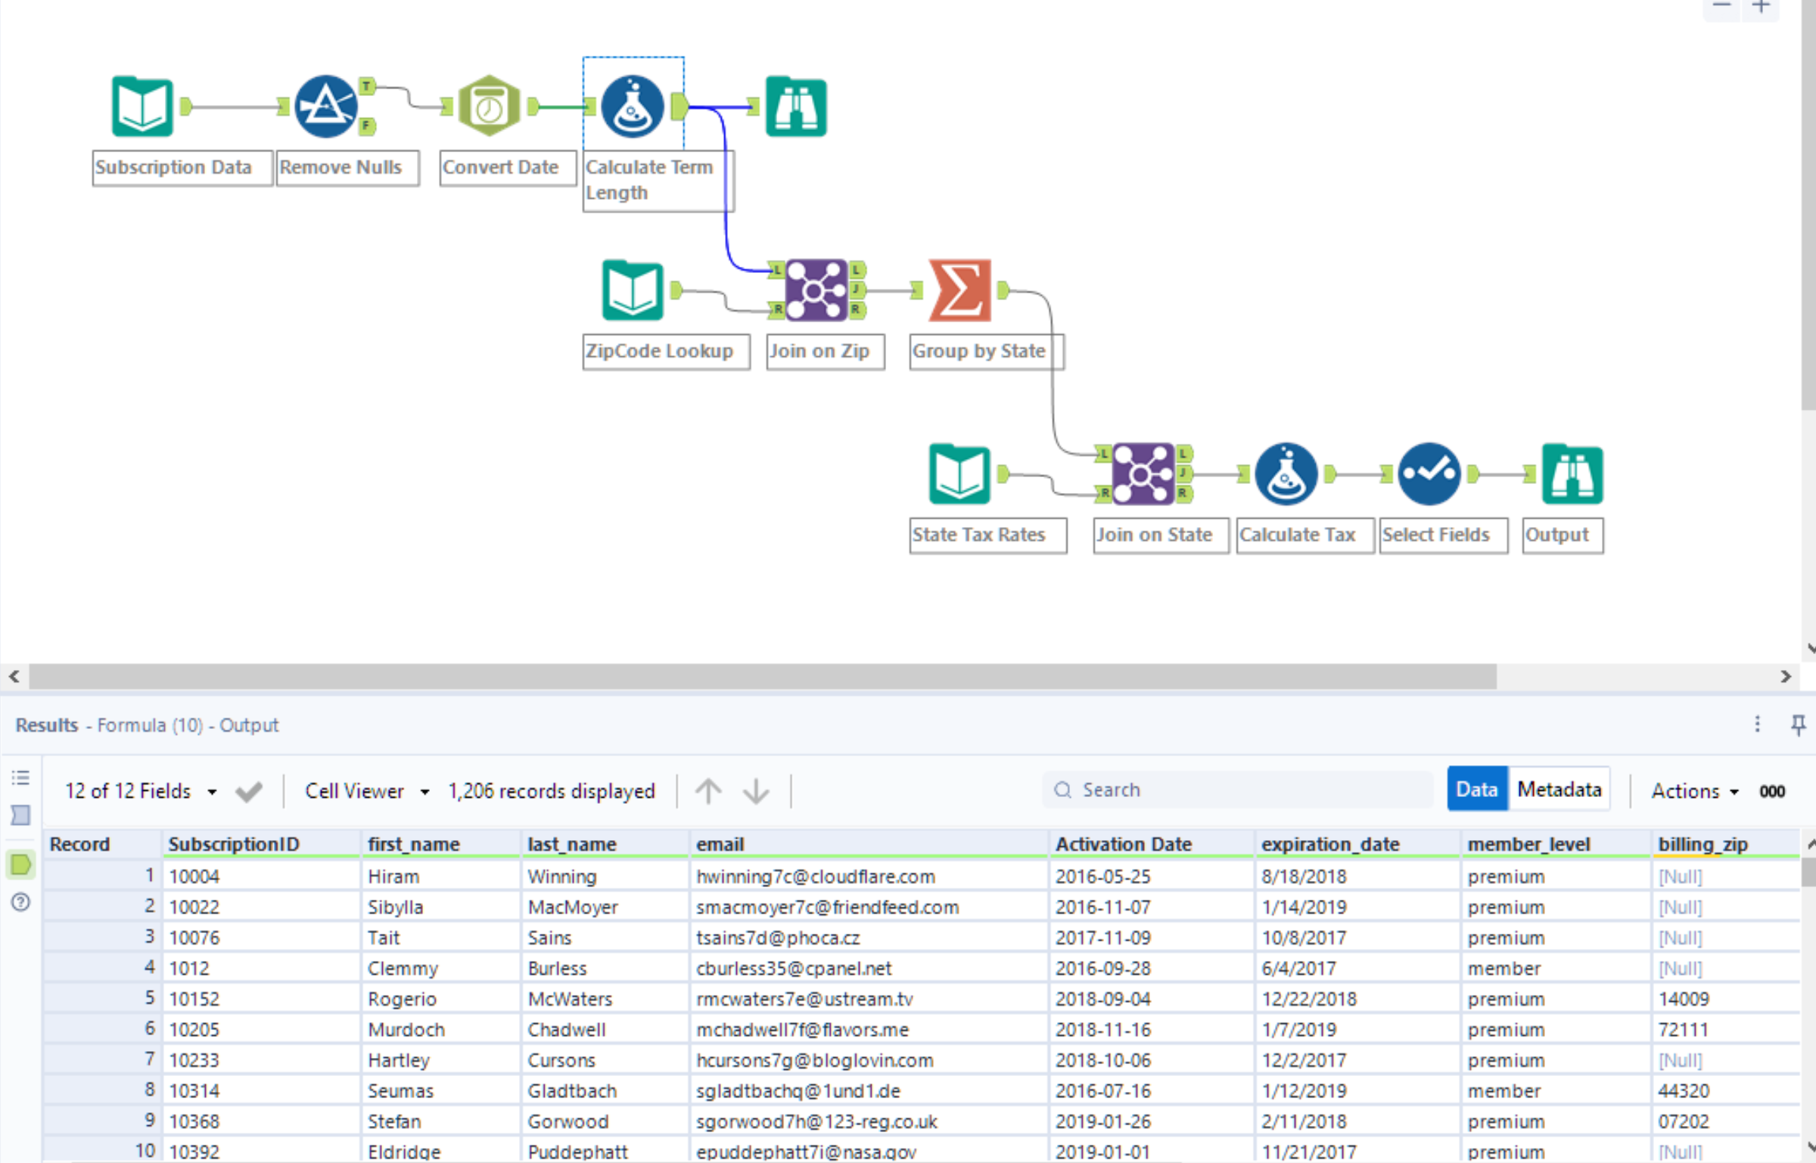
Task: Pin the Results window
Action: pyautogui.click(x=1798, y=724)
